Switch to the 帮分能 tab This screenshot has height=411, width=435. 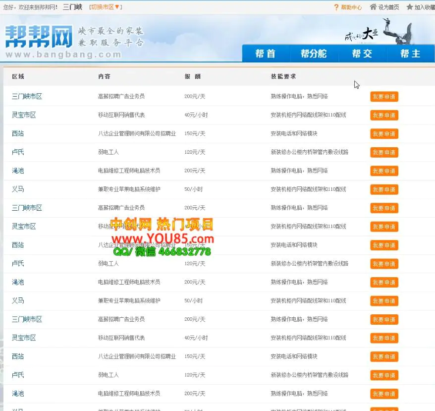(313, 54)
